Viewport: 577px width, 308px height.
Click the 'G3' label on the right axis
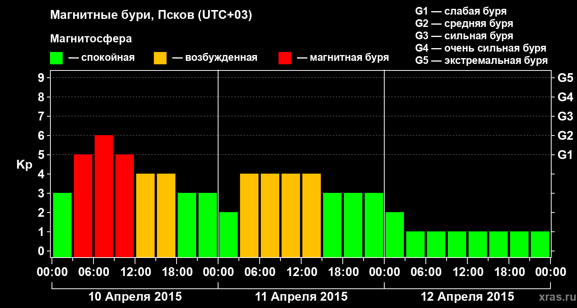pyautogui.click(x=565, y=116)
